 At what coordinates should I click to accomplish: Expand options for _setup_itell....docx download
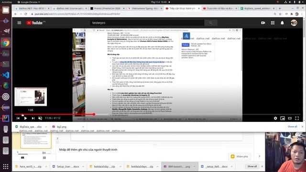click(231, 167)
